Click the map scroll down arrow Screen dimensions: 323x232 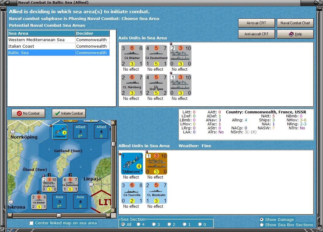[x=113, y=210]
